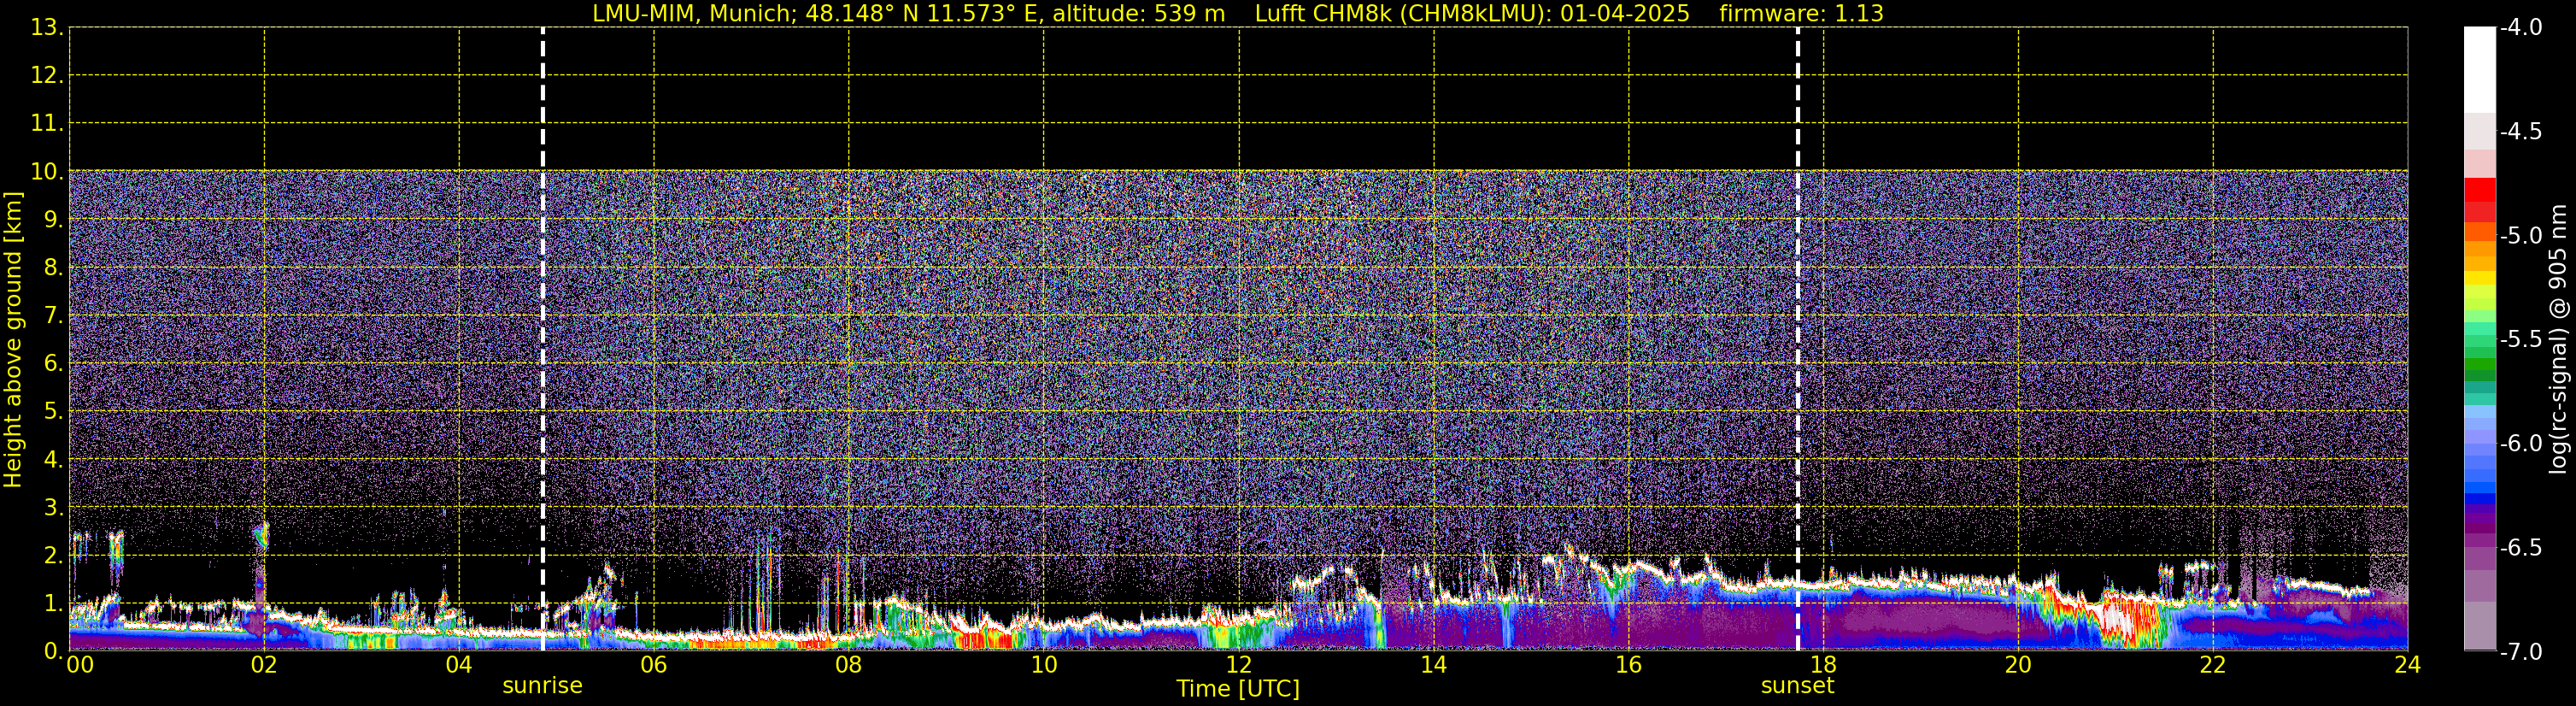
Task: Click the 06 tick label on time axis
Action: pyautogui.click(x=654, y=665)
